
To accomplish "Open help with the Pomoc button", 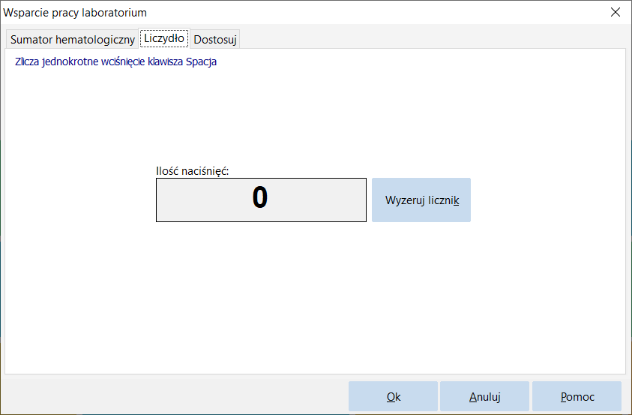I will pyautogui.click(x=577, y=396).
